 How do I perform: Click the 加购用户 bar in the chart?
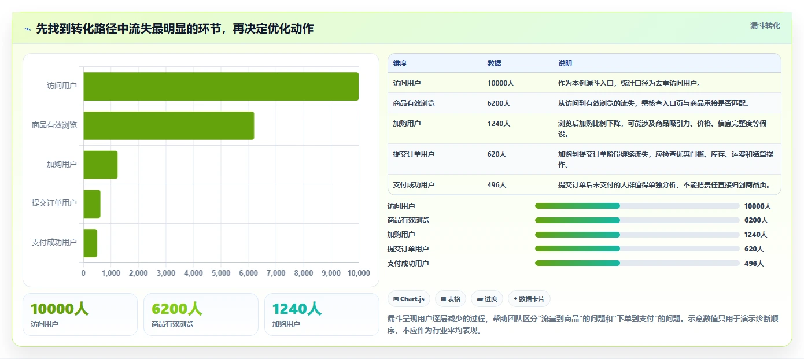coord(101,165)
